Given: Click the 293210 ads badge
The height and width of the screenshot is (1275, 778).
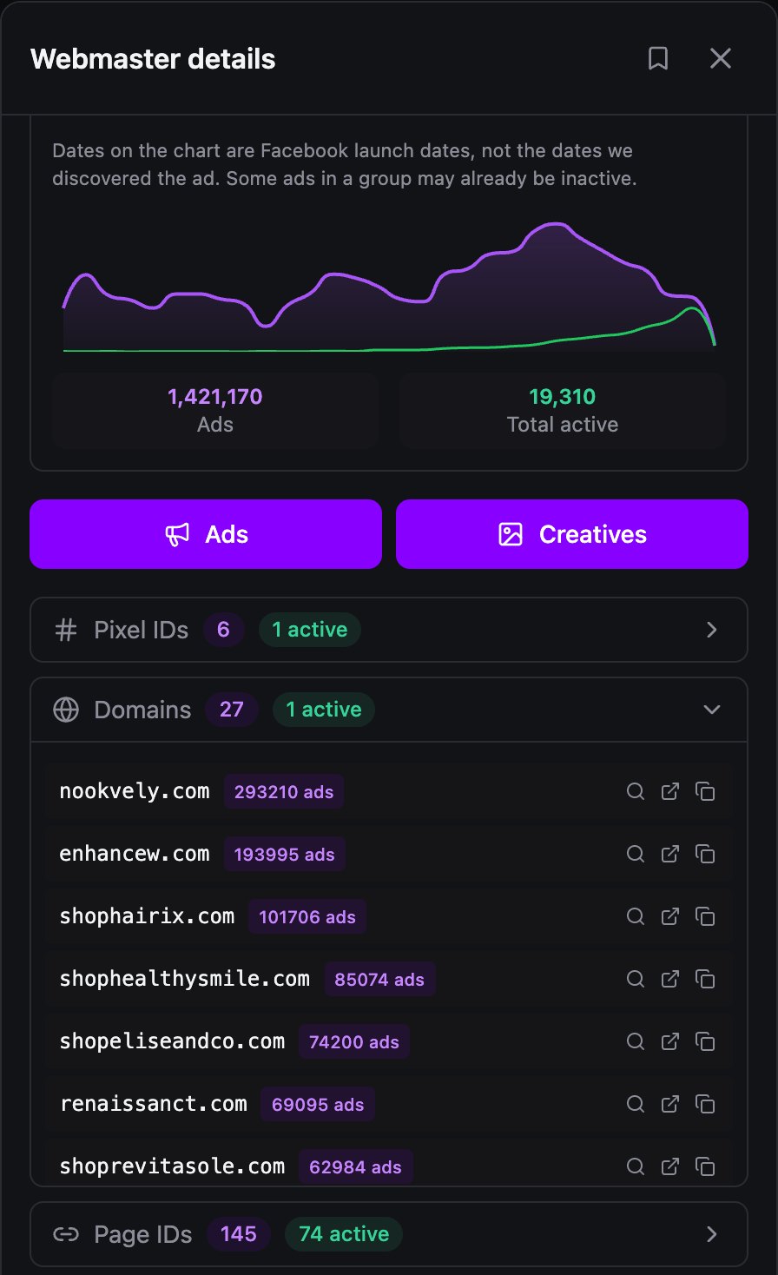Looking at the screenshot, I should pos(284,791).
